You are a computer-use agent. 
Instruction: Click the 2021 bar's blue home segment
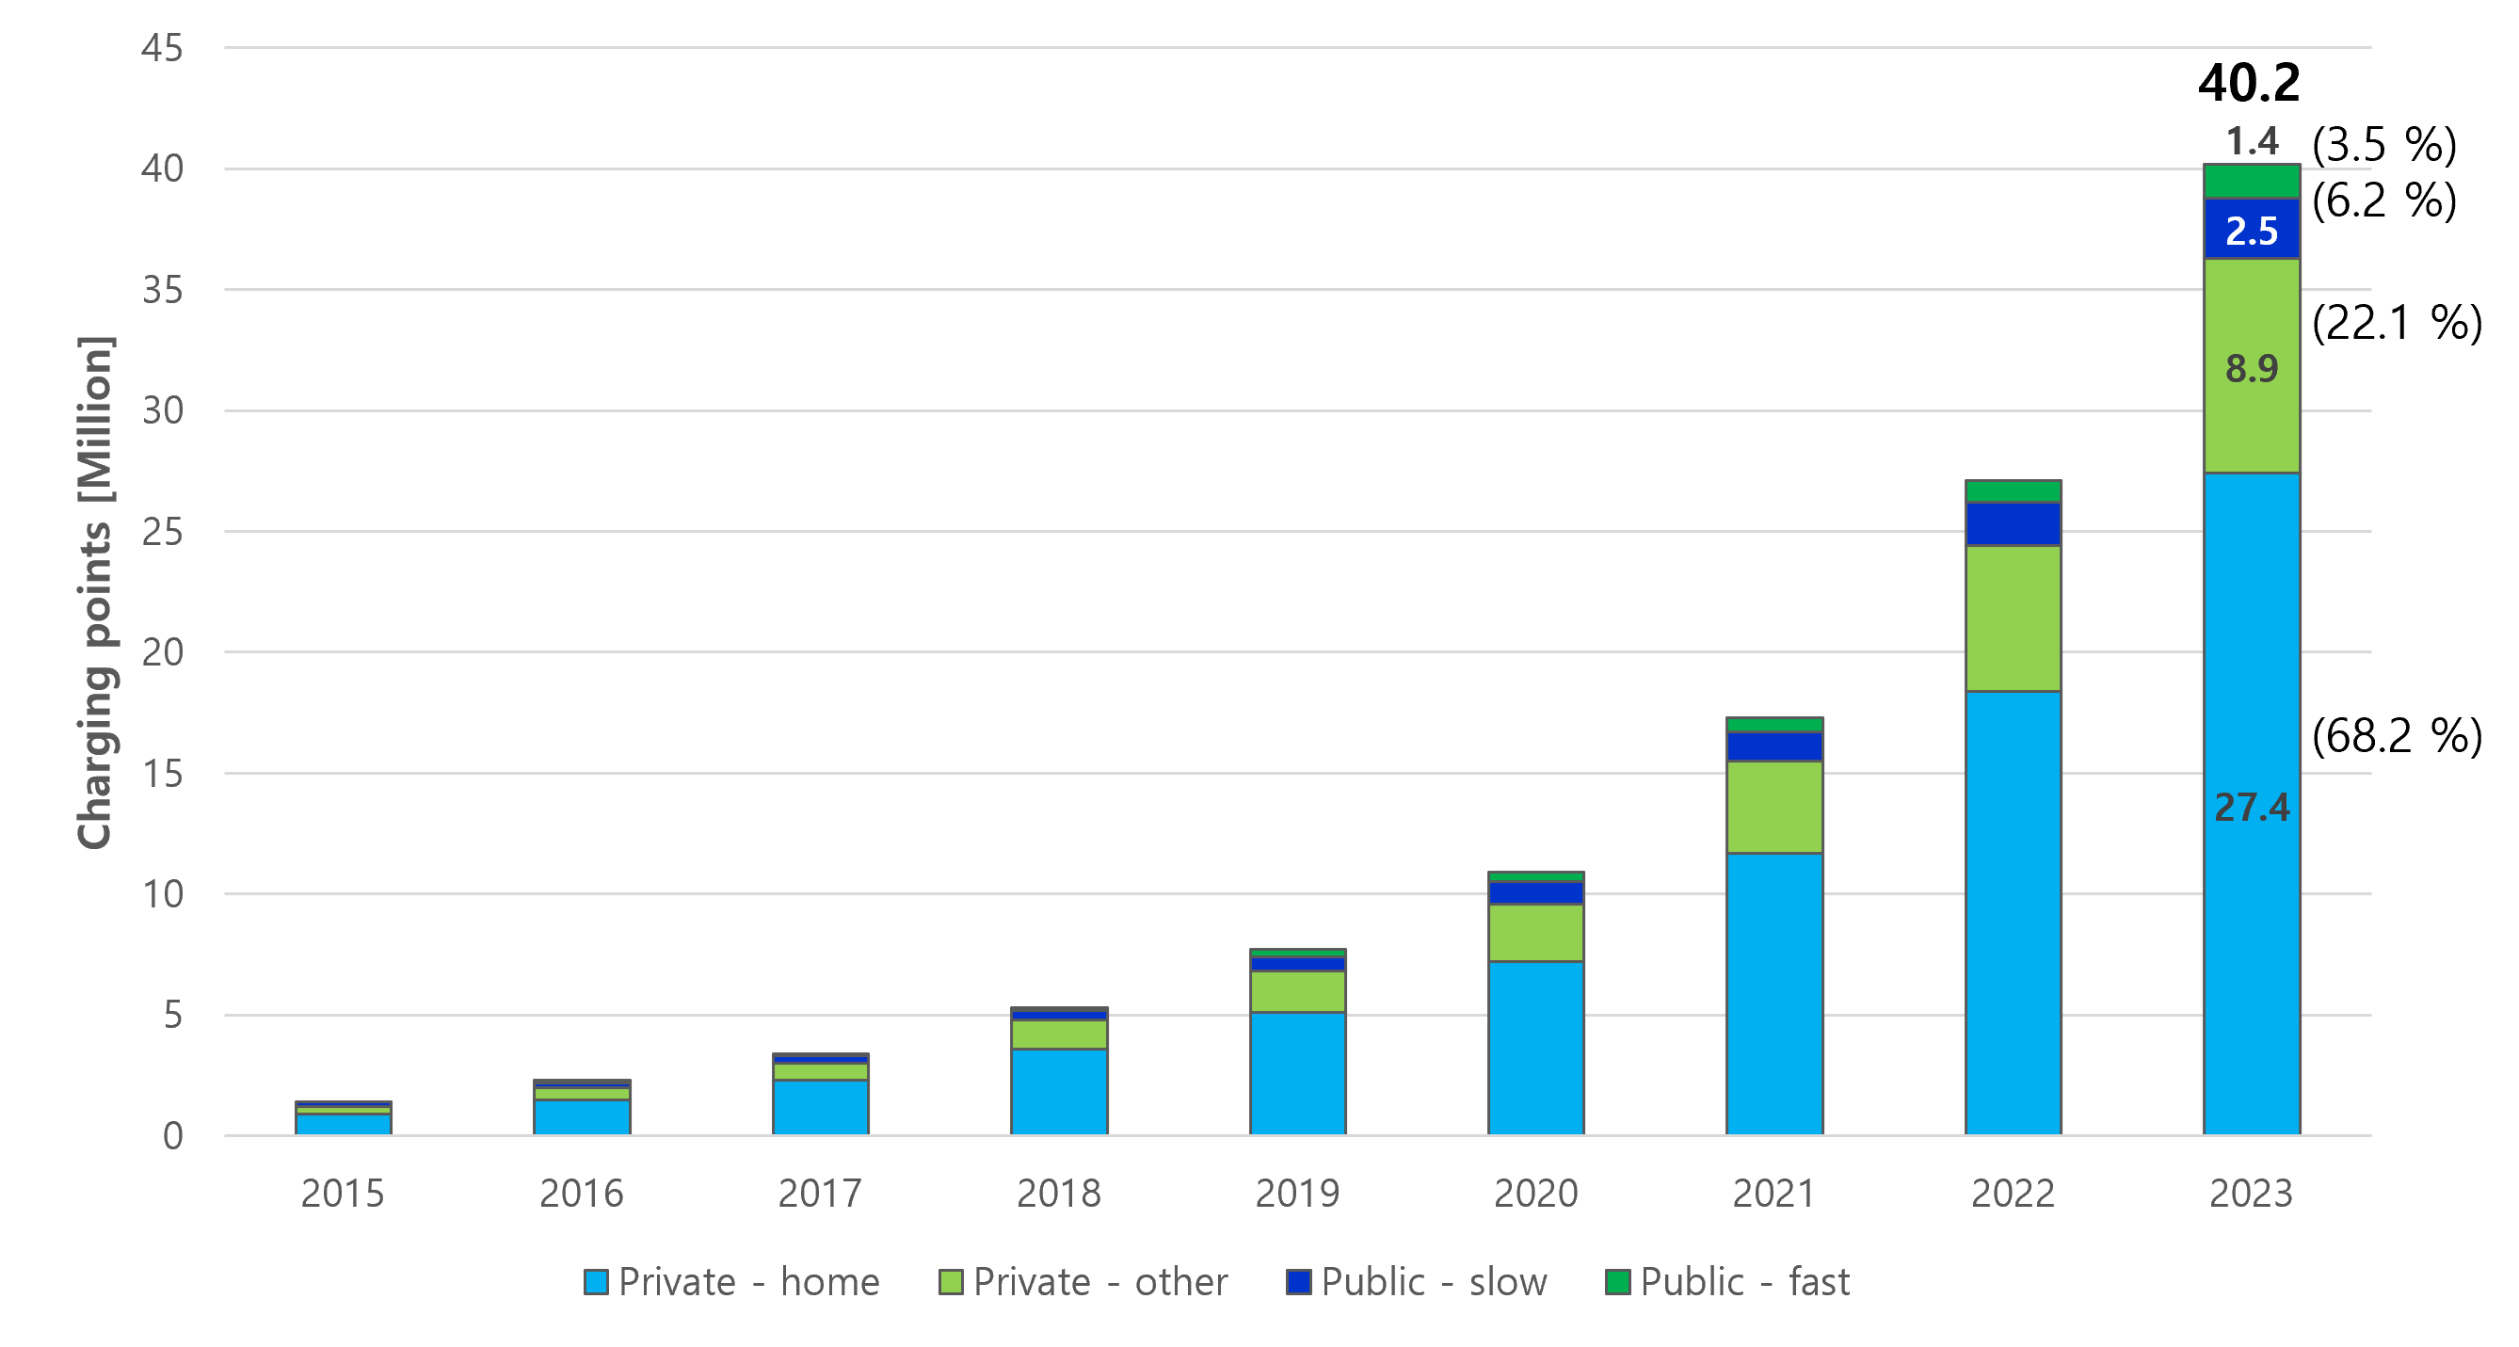[1773, 992]
